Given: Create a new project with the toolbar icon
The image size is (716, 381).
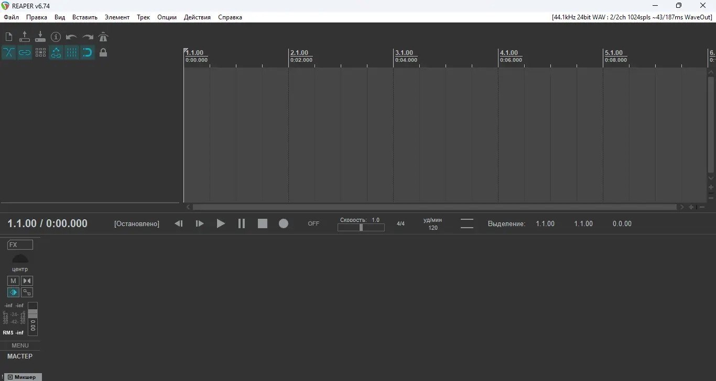Looking at the screenshot, I should (x=9, y=37).
